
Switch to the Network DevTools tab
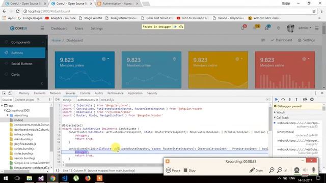point(56,93)
